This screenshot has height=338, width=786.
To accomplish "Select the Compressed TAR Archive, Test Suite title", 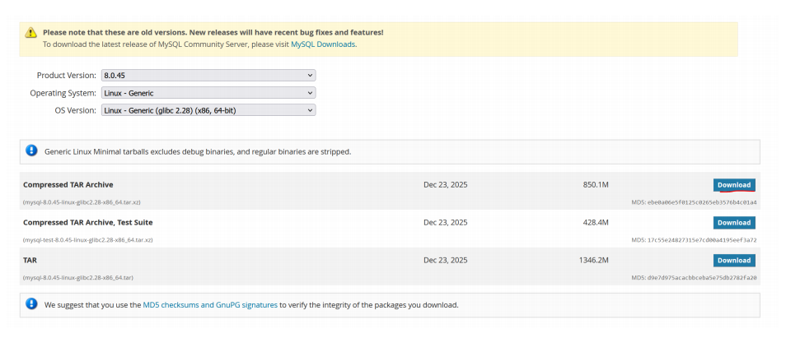I will tap(87, 222).
